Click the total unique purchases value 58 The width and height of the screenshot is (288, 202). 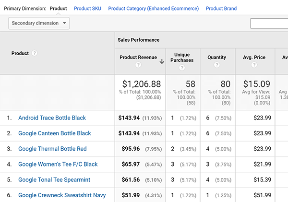click(x=190, y=84)
